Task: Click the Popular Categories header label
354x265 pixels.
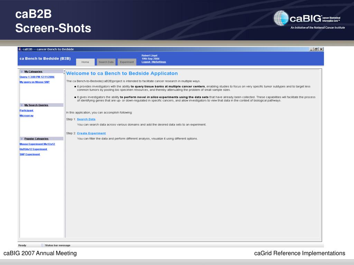Action: click(x=36, y=139)
